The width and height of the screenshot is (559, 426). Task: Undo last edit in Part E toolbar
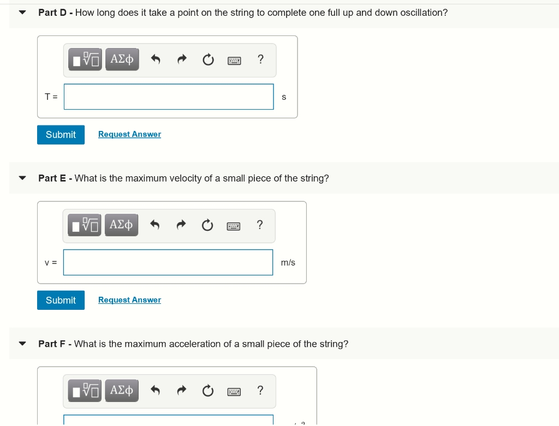[x=154, y=225]
